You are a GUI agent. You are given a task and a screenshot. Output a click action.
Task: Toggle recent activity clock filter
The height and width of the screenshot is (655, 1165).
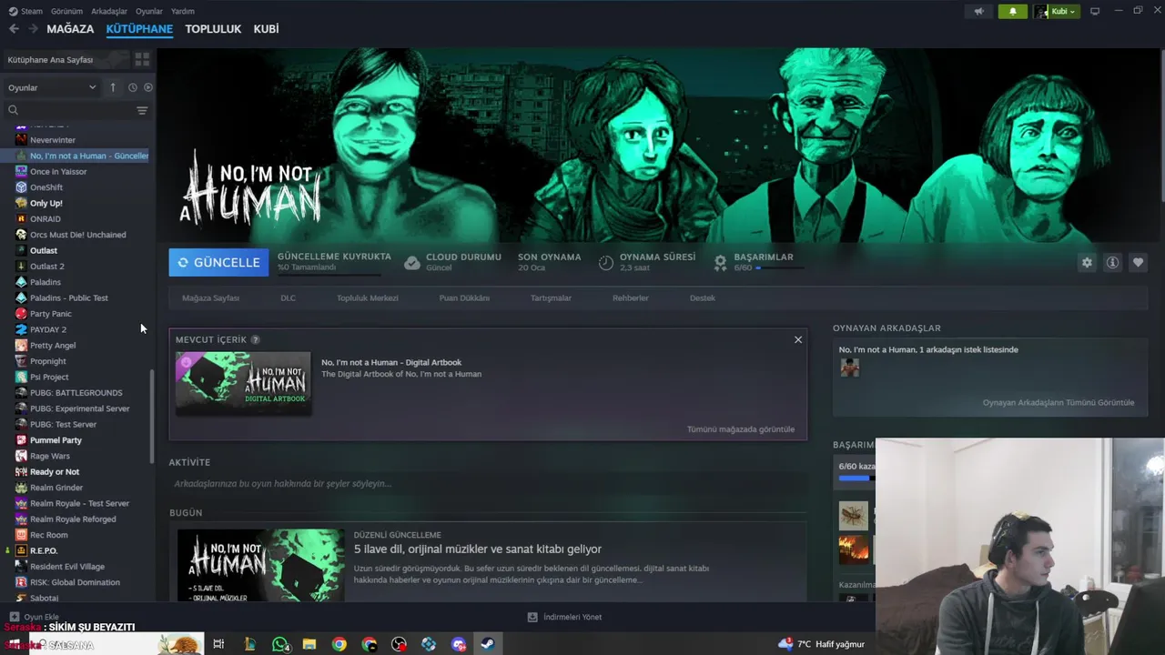132,87
